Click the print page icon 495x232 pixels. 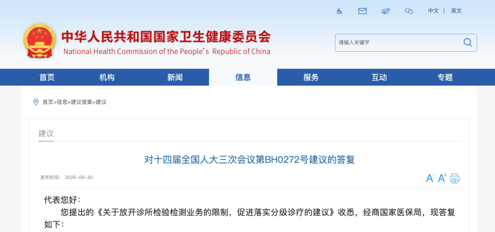pyautogui.click(x=455, y=178)
